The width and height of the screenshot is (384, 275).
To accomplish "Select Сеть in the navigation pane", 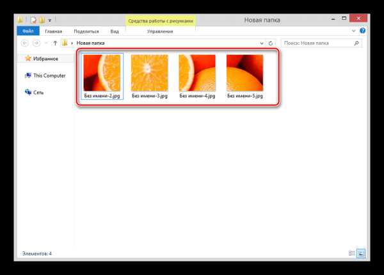I will click(38, 93).
